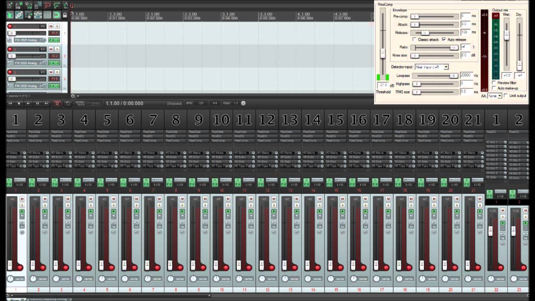
Task: Click record arm on track 1 panel
Action: (10, 26)
